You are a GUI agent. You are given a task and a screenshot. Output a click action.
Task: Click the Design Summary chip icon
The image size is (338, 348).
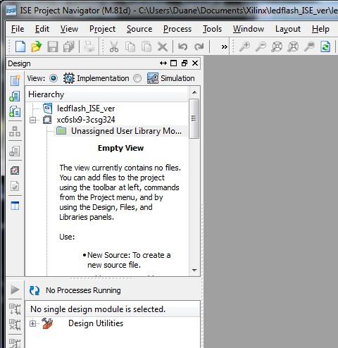15,170
